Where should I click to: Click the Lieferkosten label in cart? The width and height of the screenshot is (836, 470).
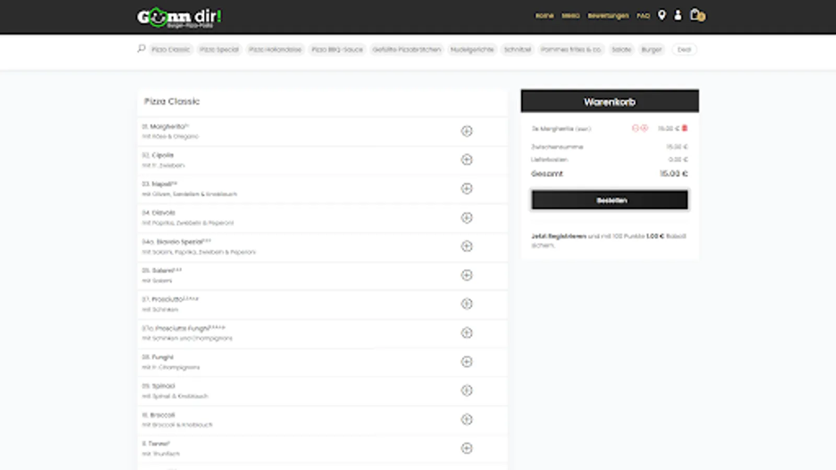(x=549, y=159)
